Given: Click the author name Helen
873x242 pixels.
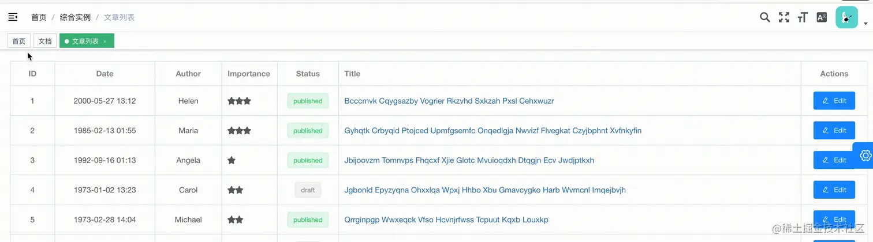Looking at the screenshot, I should [x=188, y=101].
